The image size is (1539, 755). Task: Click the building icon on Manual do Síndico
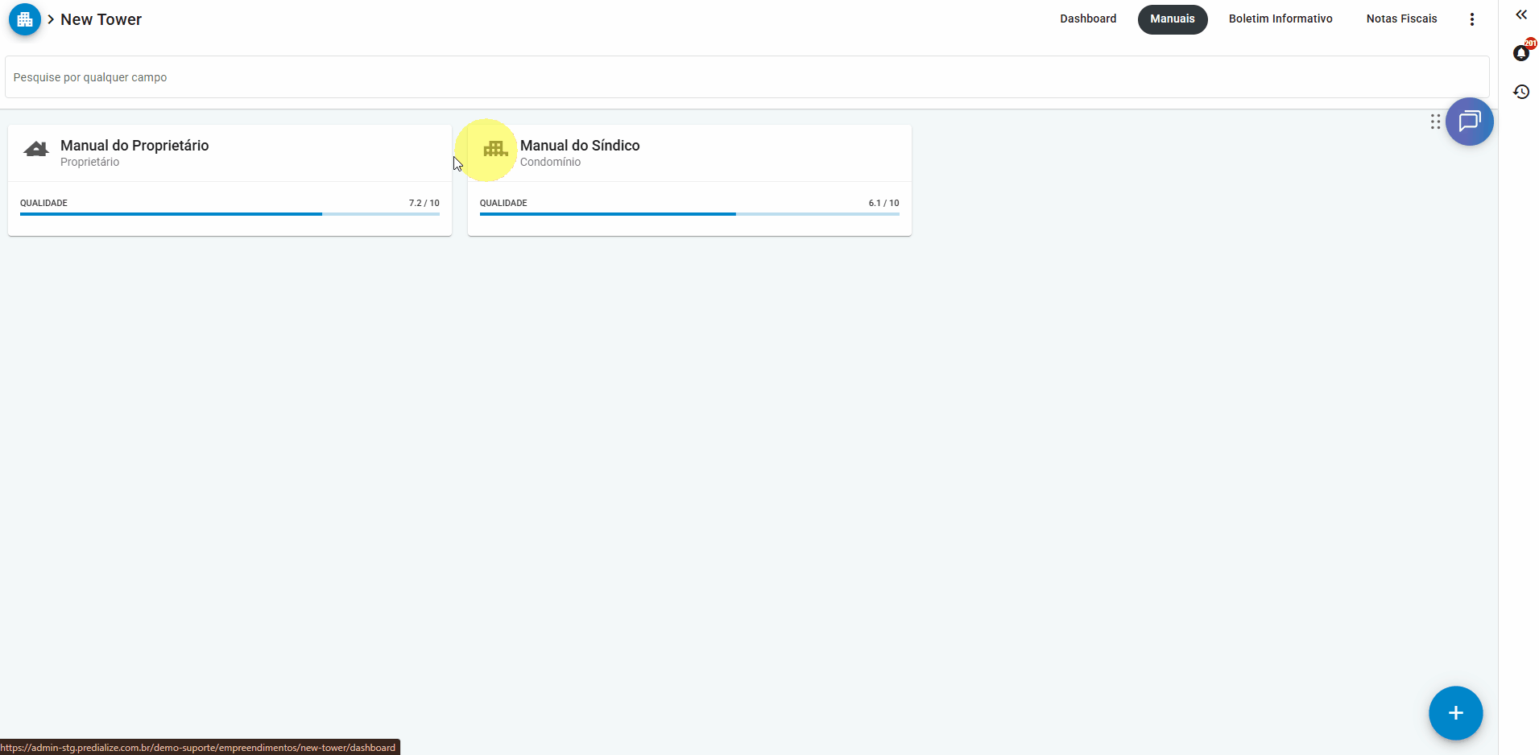(x=494, y=150)
